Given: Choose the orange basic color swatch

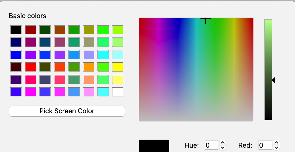Looking at the screenshot, I should point(89,67).
